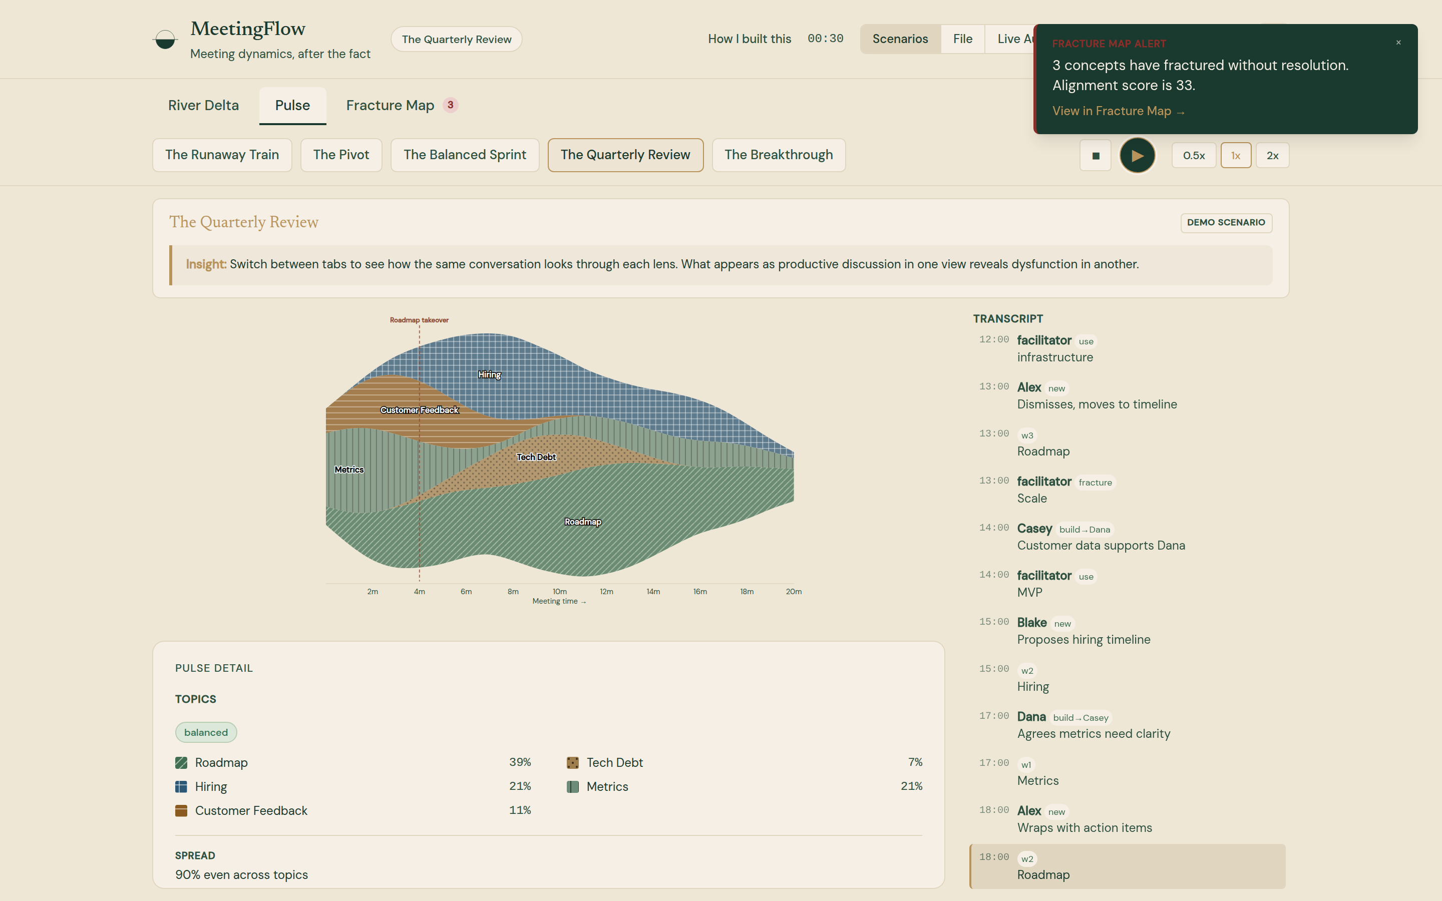
Task: Load The Runaway Train scenario
Action: click(222, 155)
